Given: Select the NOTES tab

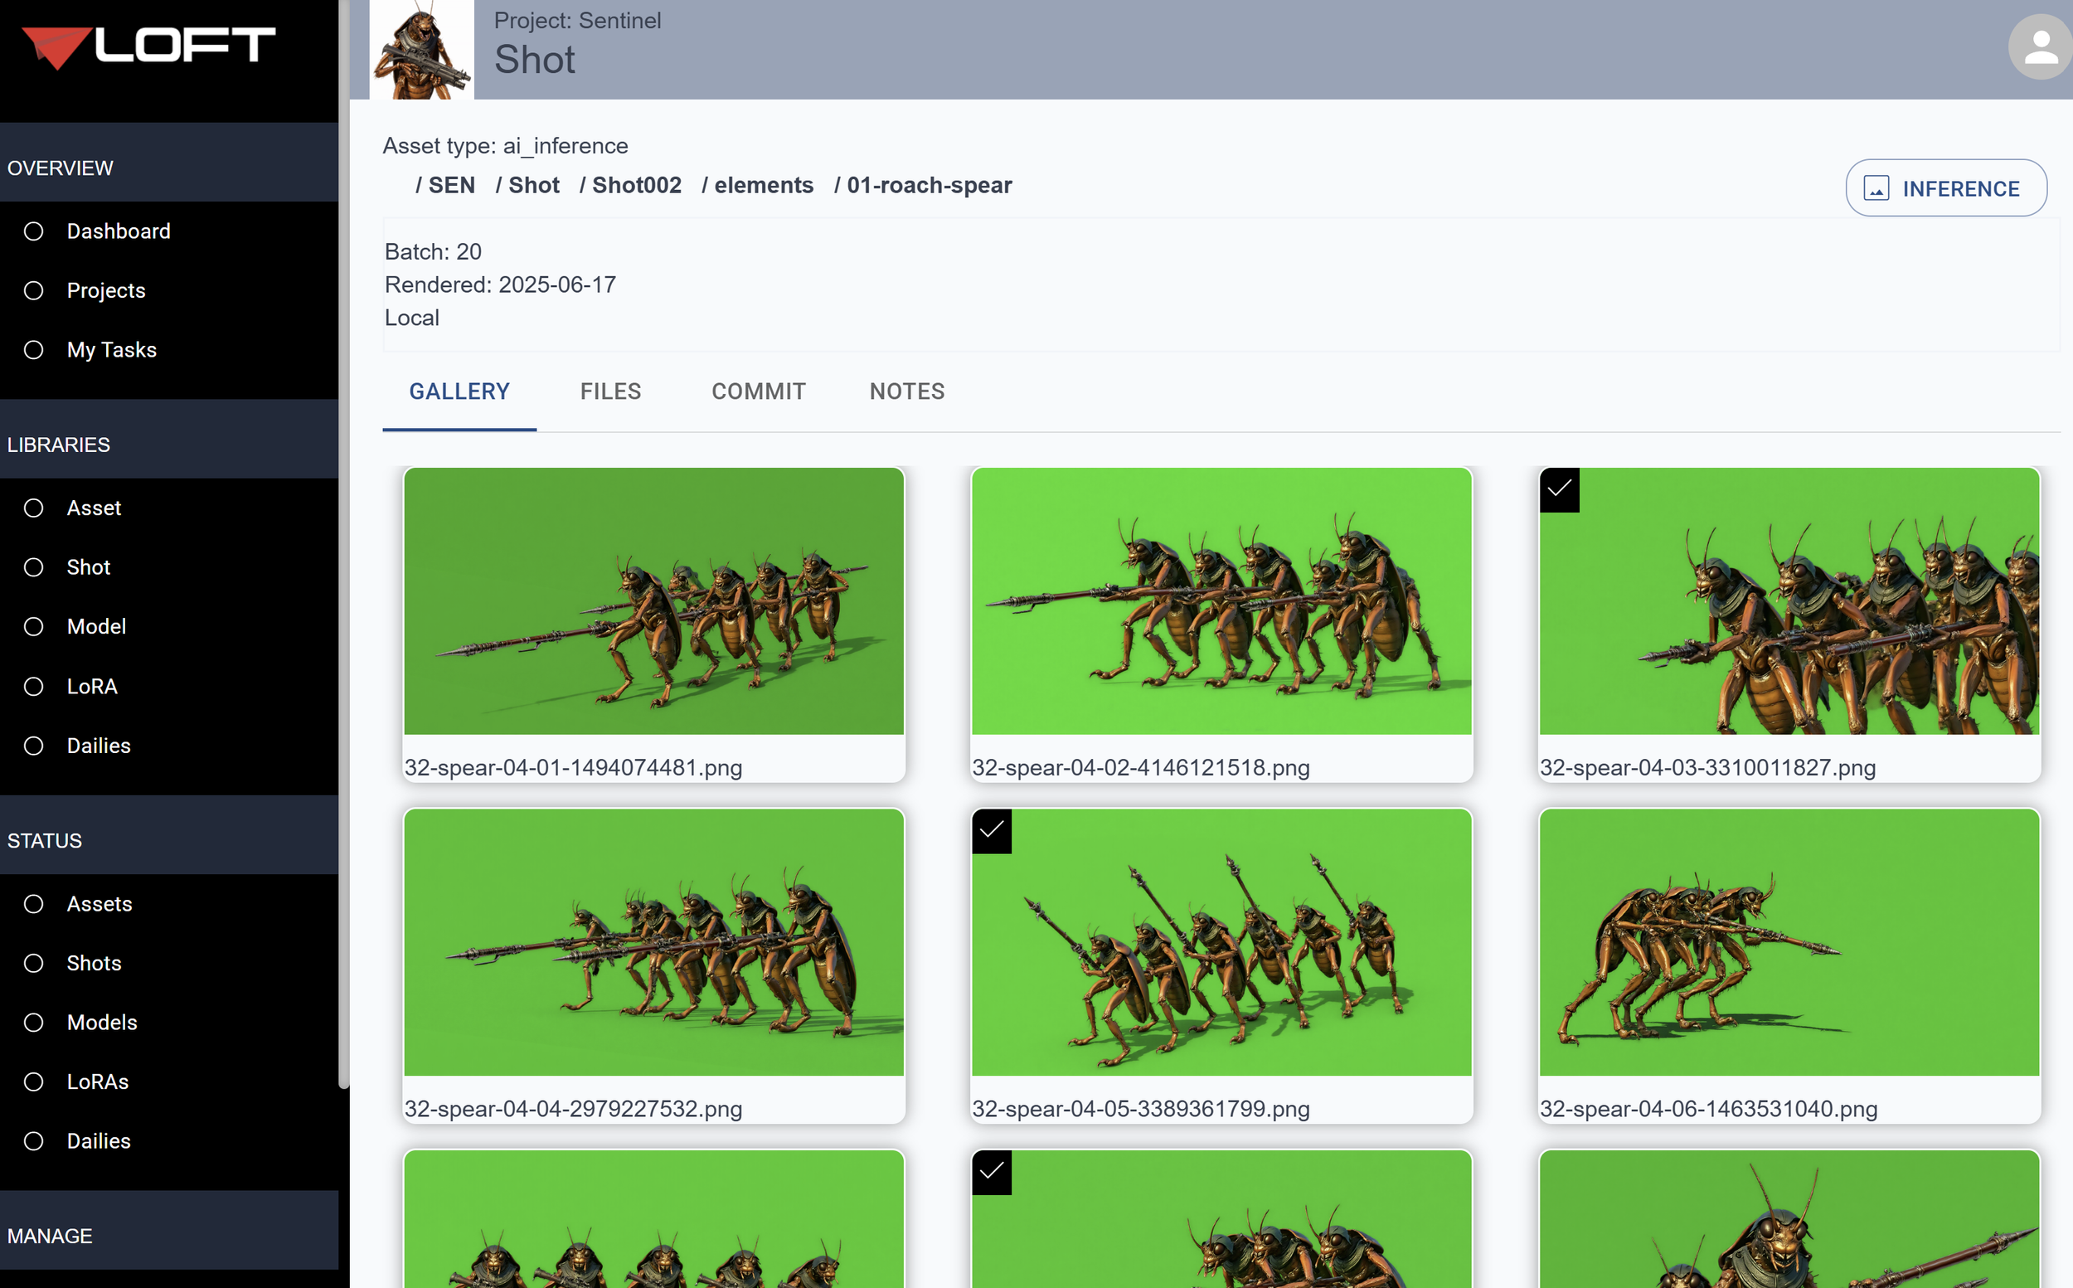Looking at the screenshot, I should pos(906,391).
